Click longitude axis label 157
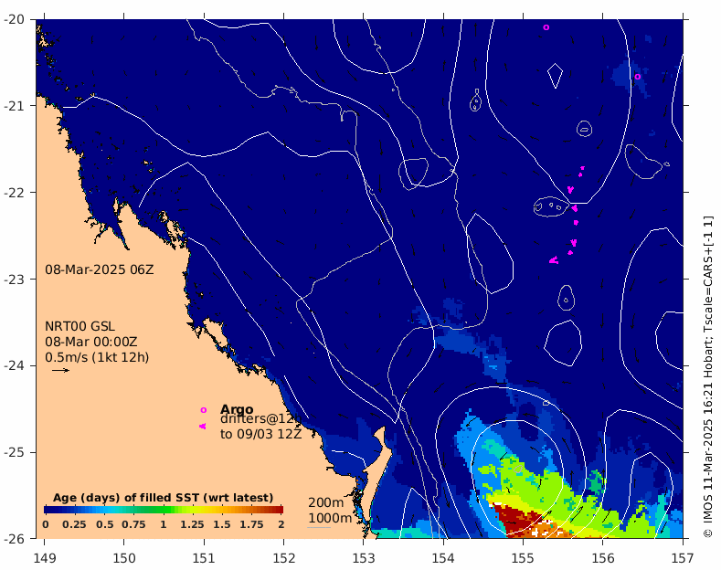The image size is (721, 570). coord(683,558)
